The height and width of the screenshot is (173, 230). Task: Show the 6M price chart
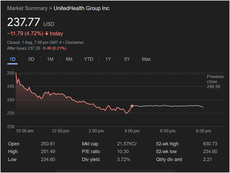click(x=69, y=59)
